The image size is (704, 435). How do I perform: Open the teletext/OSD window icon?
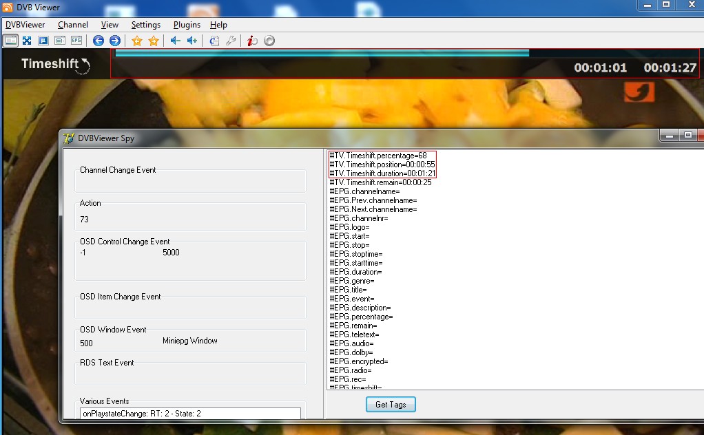pyautogui.click(x=60, y=41)
